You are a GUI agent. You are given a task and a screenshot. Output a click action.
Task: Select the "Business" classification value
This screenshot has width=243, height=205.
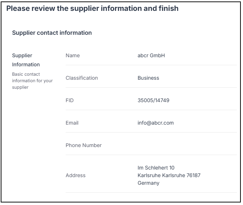point(148,78)
